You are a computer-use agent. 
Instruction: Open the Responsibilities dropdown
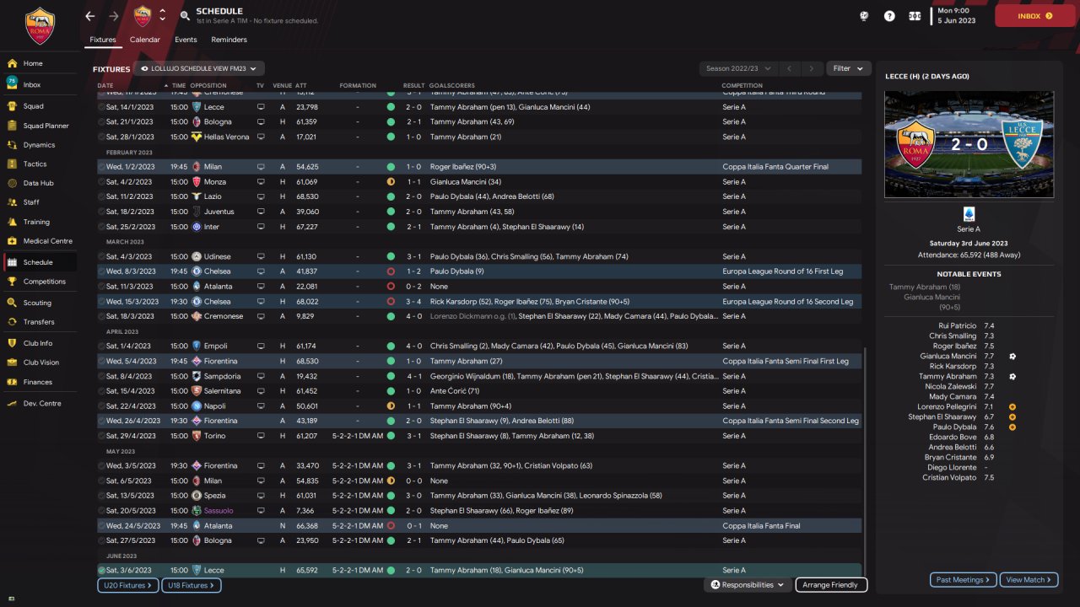point(748,585)
